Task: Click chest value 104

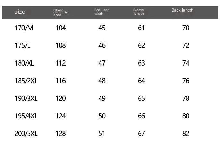Action: pos(61,28)
